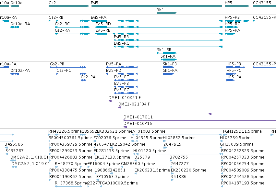The height and width of the screenshot is (188, 276).
Task: Select the Gs2-PB protein label
Action: click(57, 64)
